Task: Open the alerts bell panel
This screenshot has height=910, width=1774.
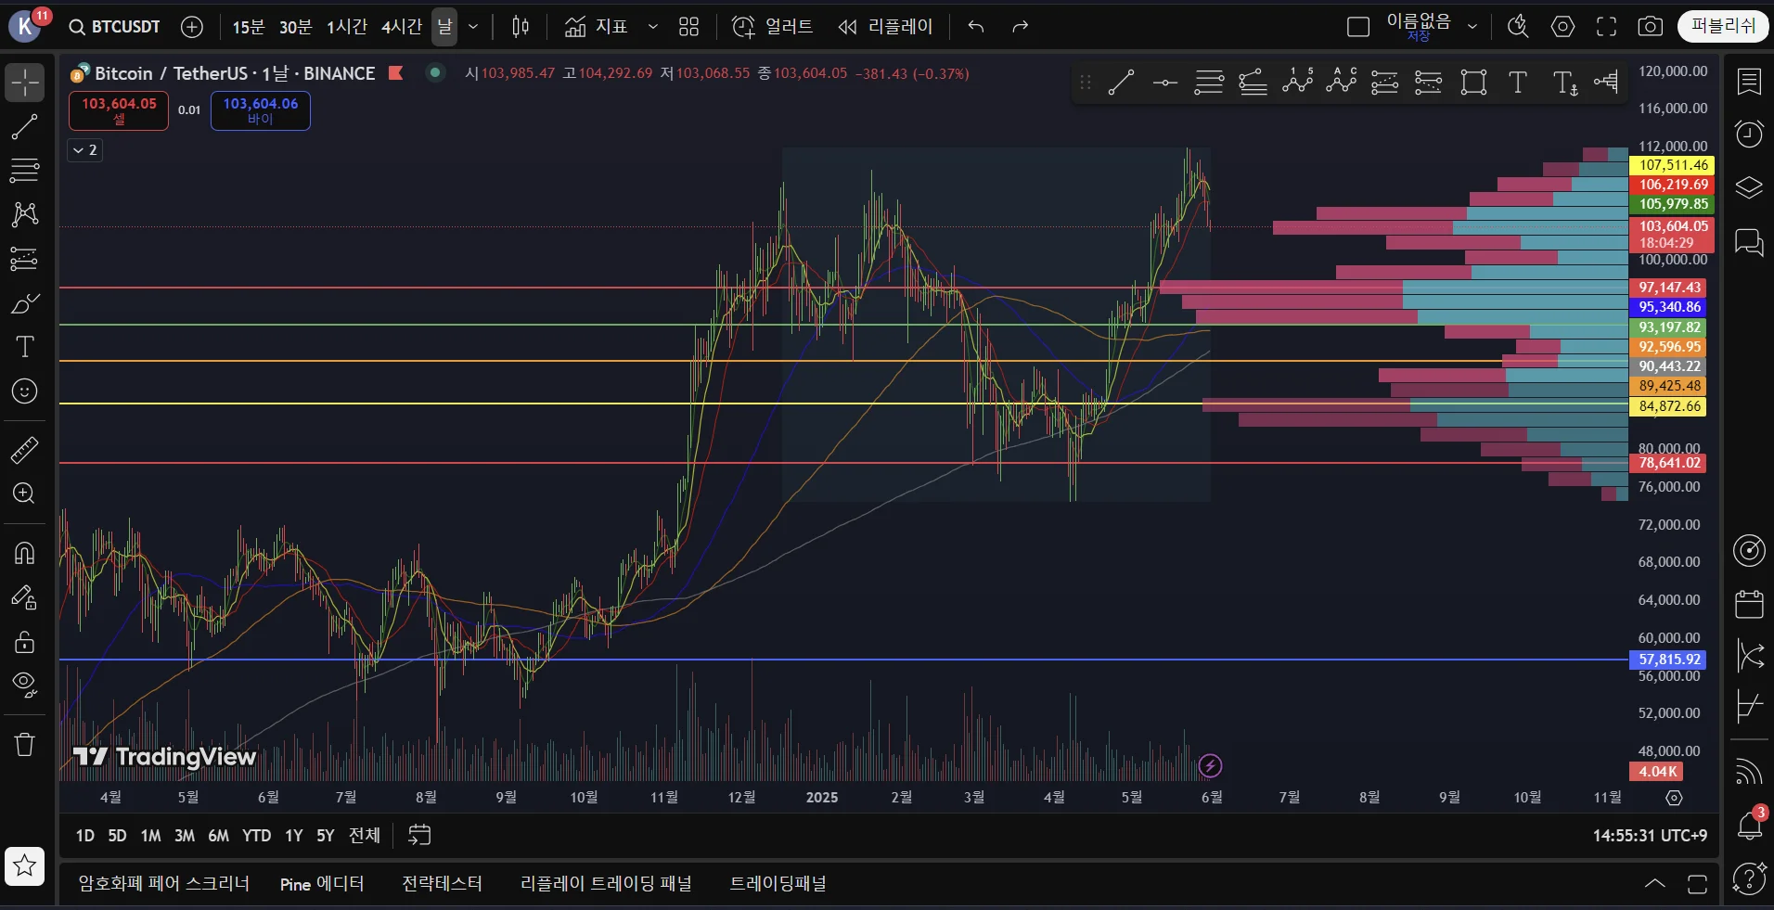Action: click(1749, 825)
